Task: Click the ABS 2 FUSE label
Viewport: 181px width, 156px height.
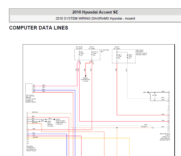Action: pyautogui.click(x=130, y=56)
